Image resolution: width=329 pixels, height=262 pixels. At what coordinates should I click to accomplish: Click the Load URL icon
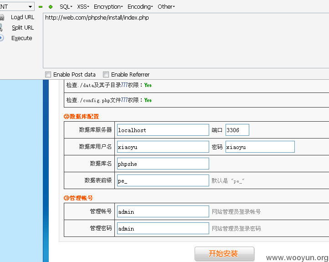pos(2,17)
